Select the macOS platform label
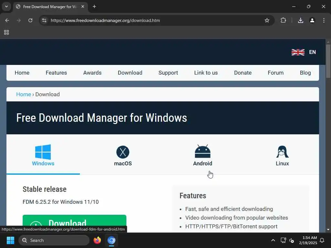Screen dimensions: 331x248 pos(123,163)
